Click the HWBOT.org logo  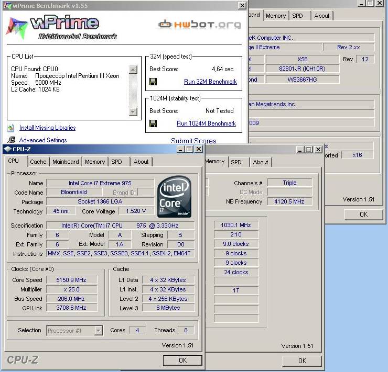tap(199, 25)
